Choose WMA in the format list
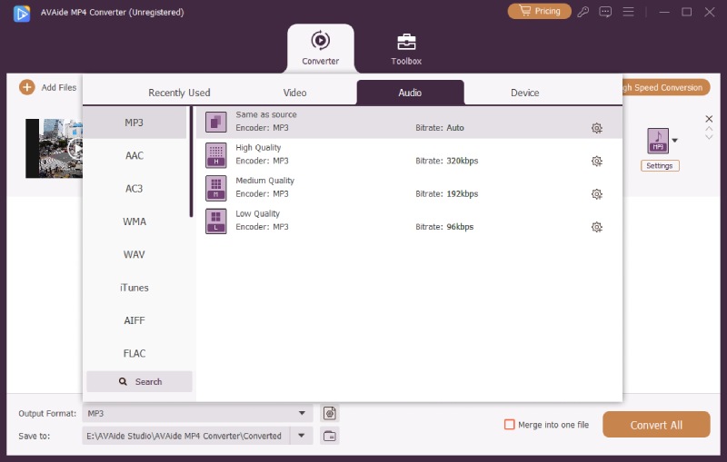 134,221
